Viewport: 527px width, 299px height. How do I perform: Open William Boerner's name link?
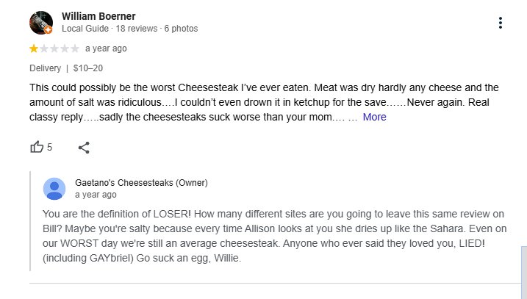coord(98,16)
